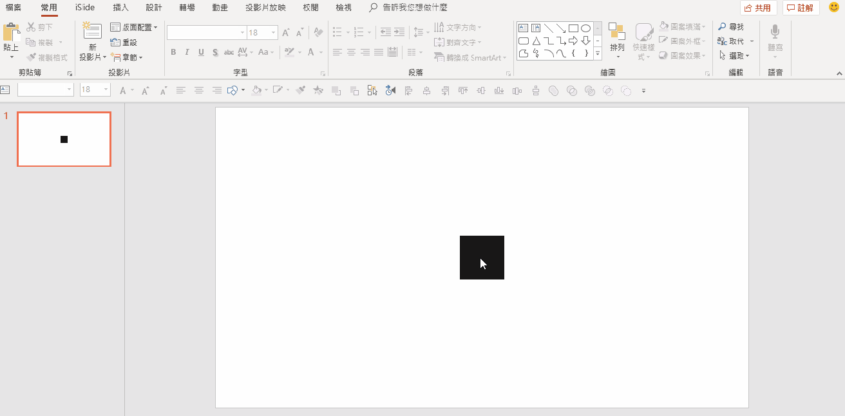
Task: Switch to 投影片放映 (Slide Show) tab
Action: [265, 8]
